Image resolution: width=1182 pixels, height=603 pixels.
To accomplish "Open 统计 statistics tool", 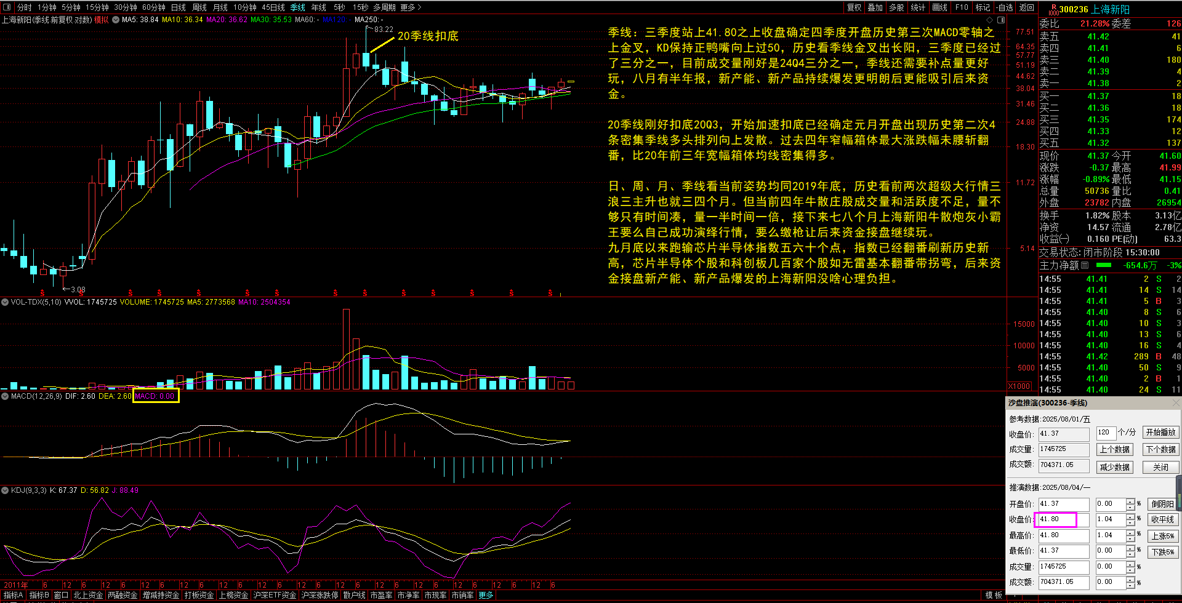I will point(918,7).
